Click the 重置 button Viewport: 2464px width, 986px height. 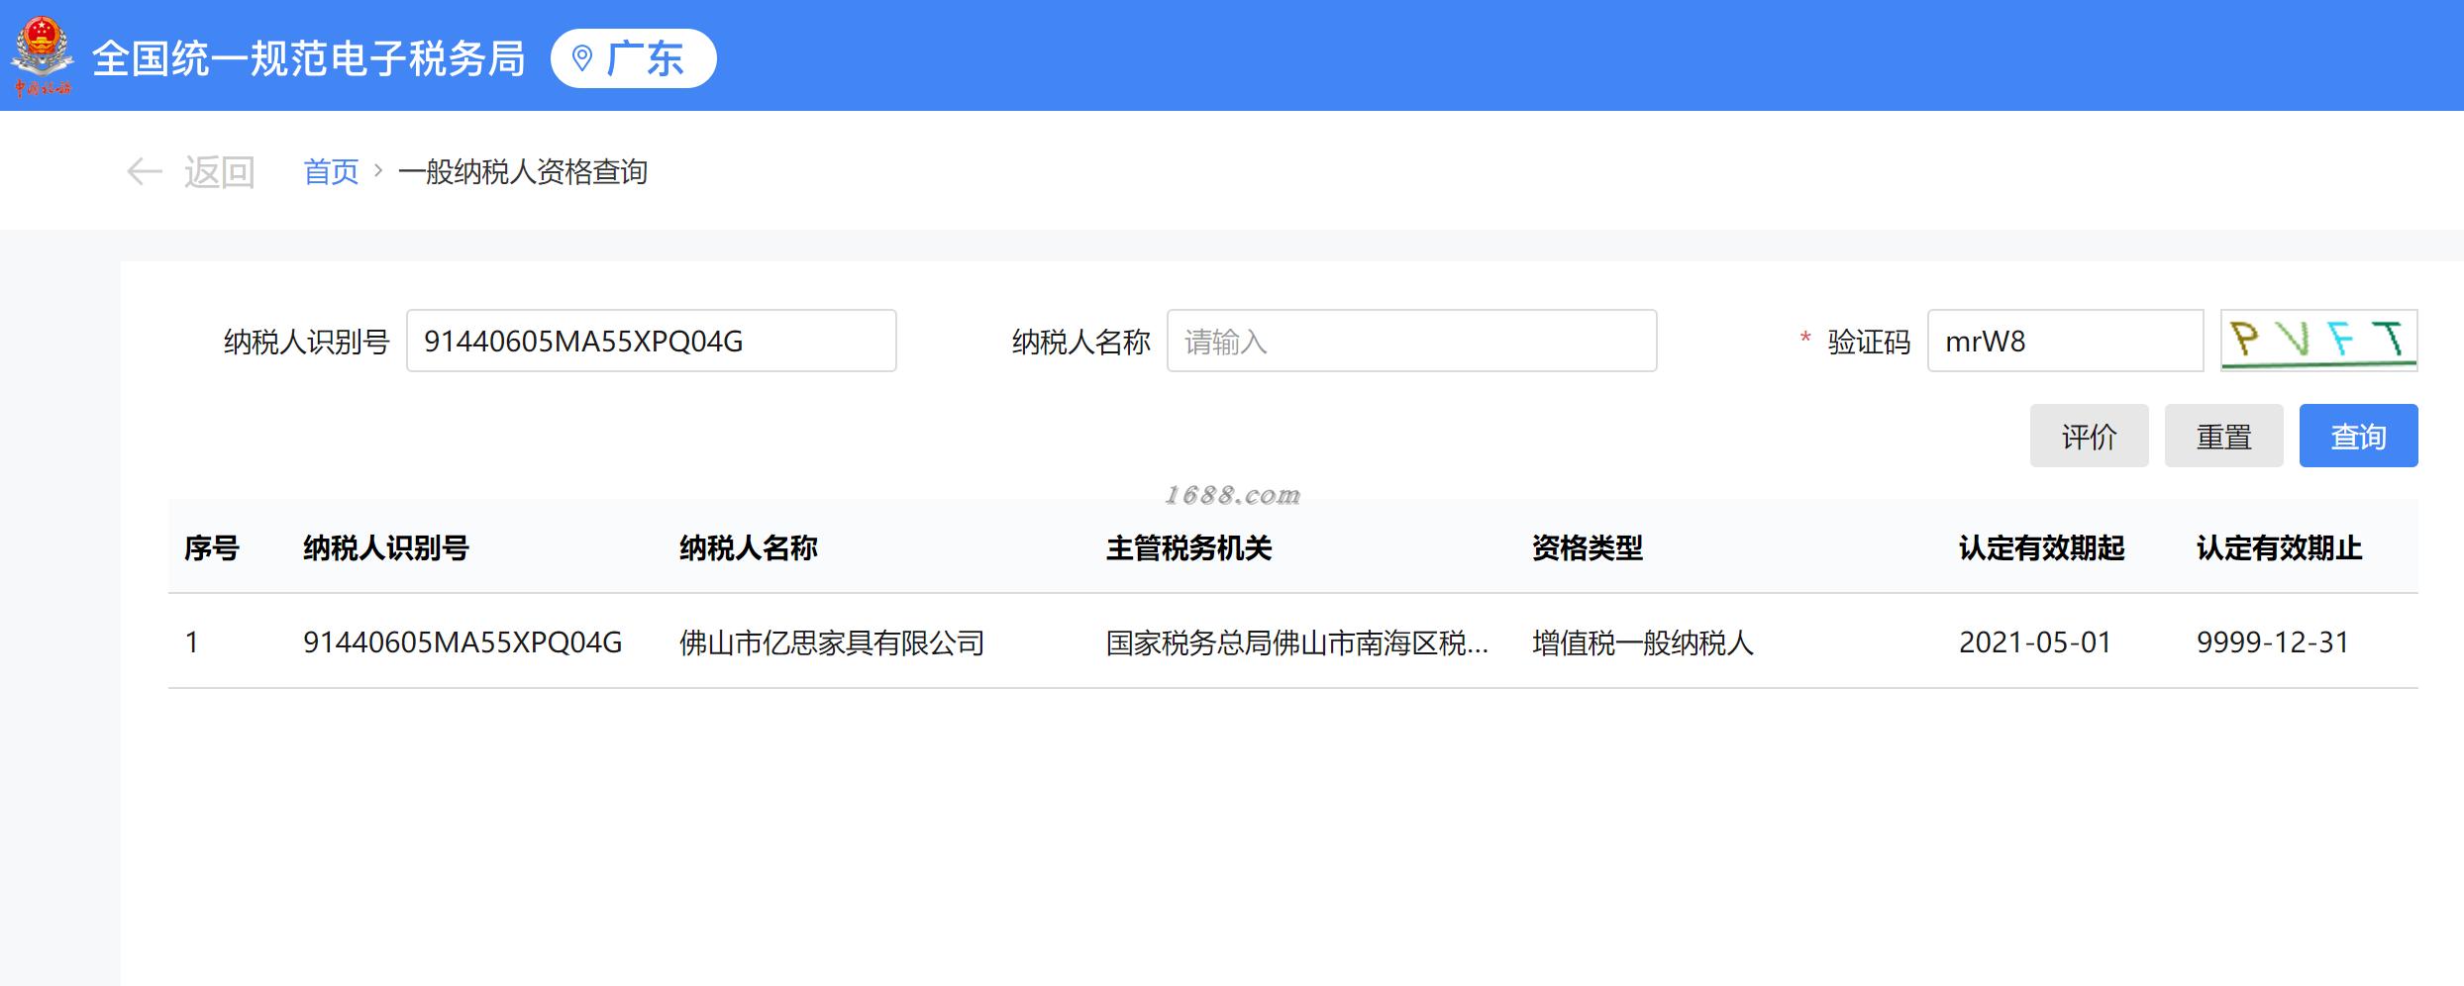2224,436
